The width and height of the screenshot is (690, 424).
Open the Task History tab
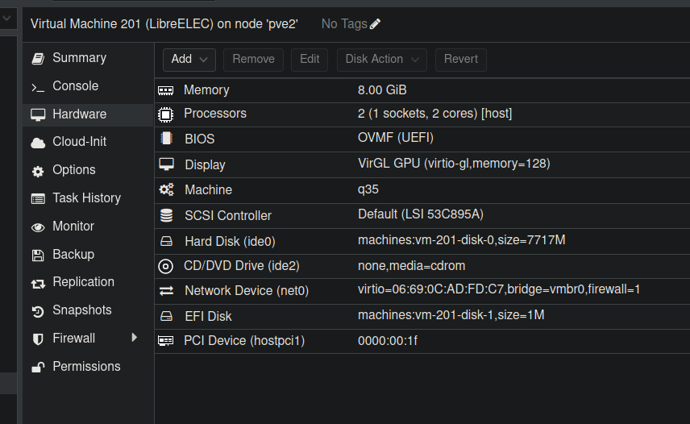pos(86,198)
